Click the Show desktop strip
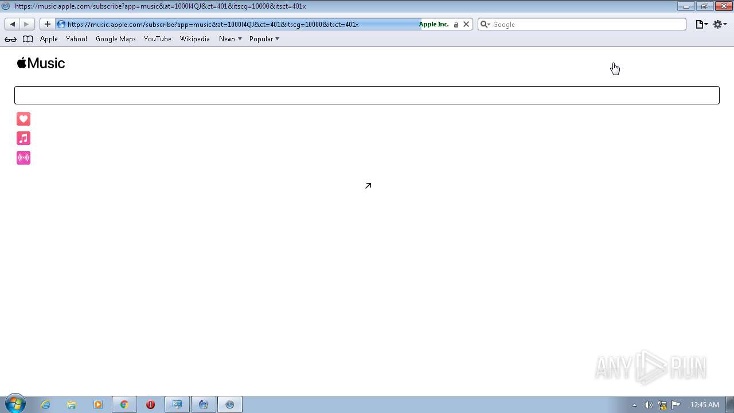The height and width of the screenshot is (413, 734). [x=729, y=404]
